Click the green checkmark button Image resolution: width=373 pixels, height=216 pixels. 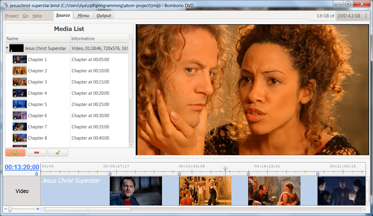pyautogui.click(x=58, y=153)
